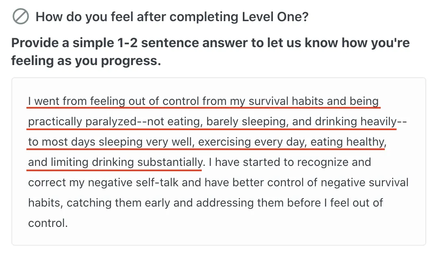This screenshot has width=436, height=257.
Task: Click the words "Level One?" in the heading
Action: tap(275, 17)
